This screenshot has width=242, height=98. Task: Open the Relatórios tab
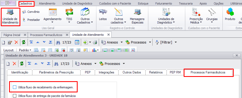coord(156,72)
